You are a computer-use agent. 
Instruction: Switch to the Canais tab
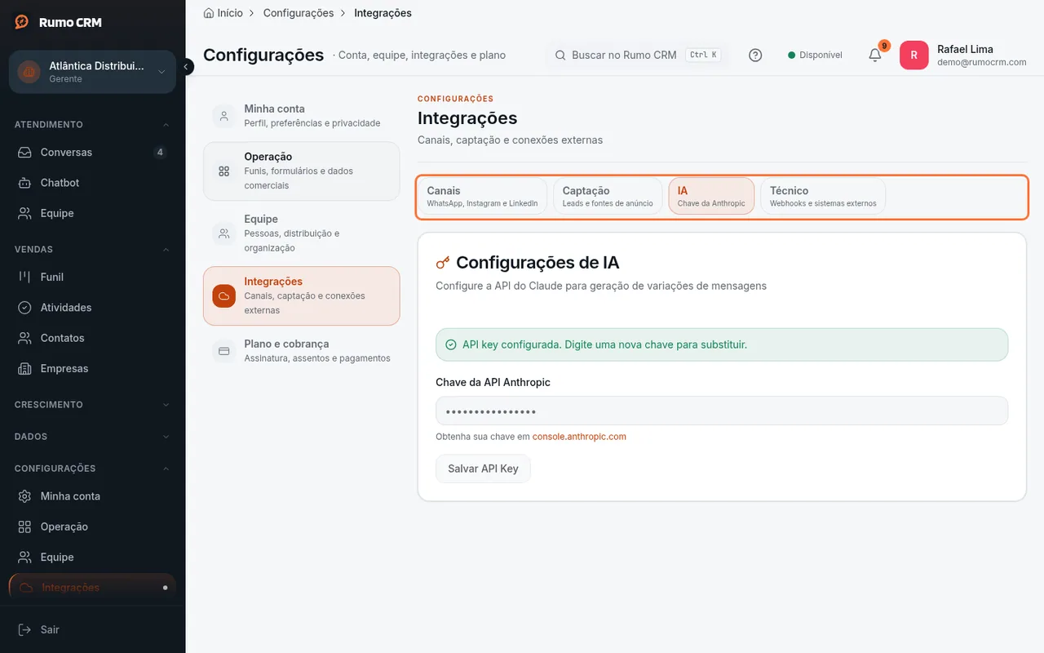pos(482,197)
